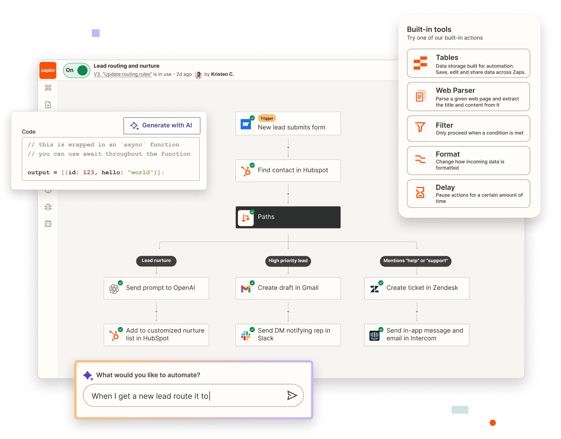Click the Slack icon
The height and width of the screenshot is (439, 561).
pos(246,335)
